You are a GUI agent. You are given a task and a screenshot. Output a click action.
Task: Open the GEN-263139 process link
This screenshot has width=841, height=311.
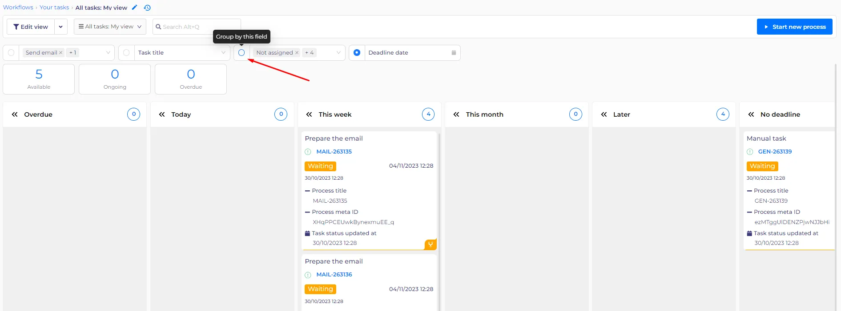[x=775, y=152]
